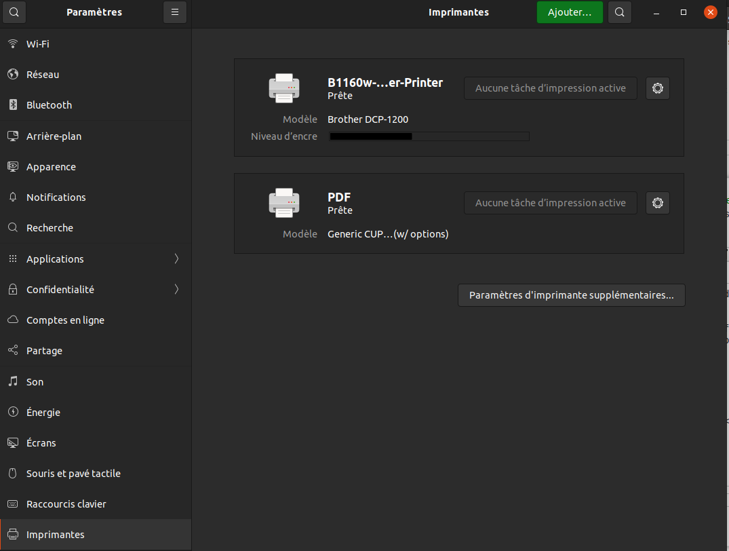729x551 pixels.
Task: Click the Niveau d'encre level bar
Action: pyautogui.click(x=429, y=136)
